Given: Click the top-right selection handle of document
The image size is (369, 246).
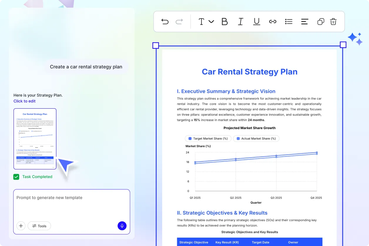Looking at the screenshot, I should click(x=343, y=45).
